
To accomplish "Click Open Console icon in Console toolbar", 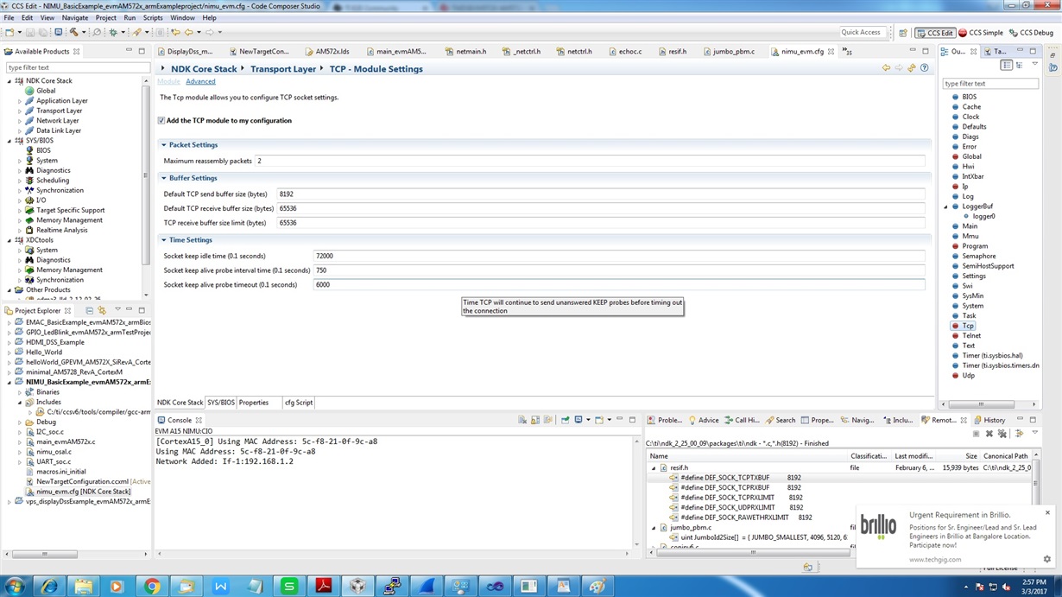I will [x=601, y=420].
